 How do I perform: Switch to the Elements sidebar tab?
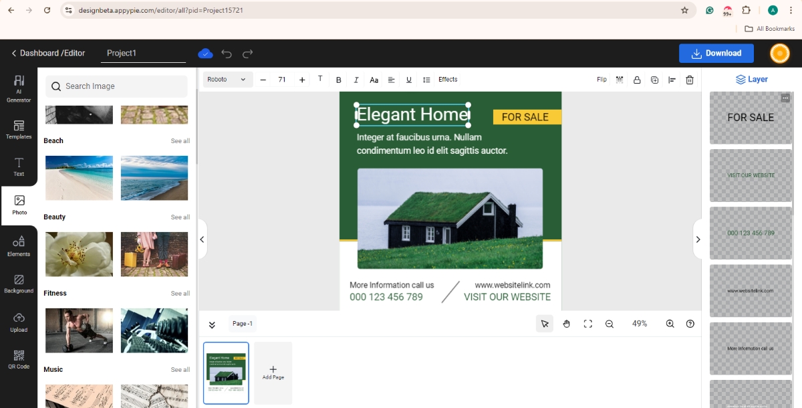coord(19,245)
